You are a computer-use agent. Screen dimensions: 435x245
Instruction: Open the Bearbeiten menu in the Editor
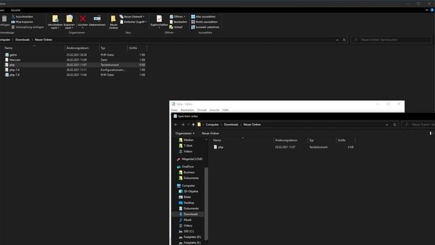[188, 110]
